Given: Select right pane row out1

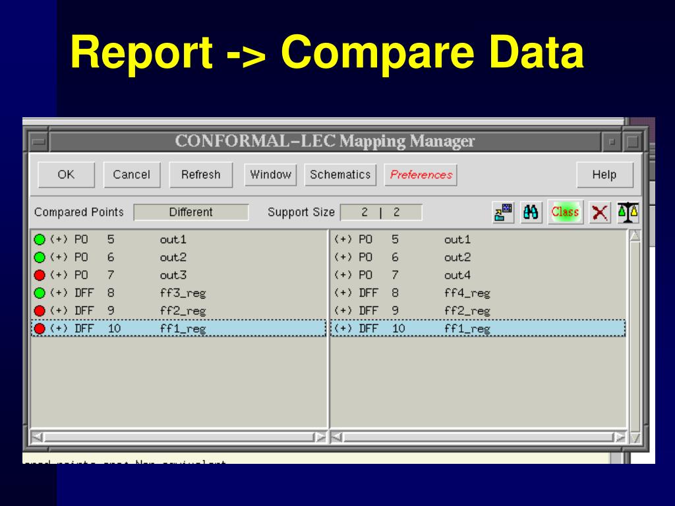Looking at the screenshot, I should 479,240.
